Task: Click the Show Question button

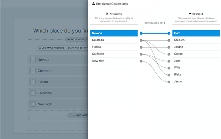Action: click(x=76, y=40)
